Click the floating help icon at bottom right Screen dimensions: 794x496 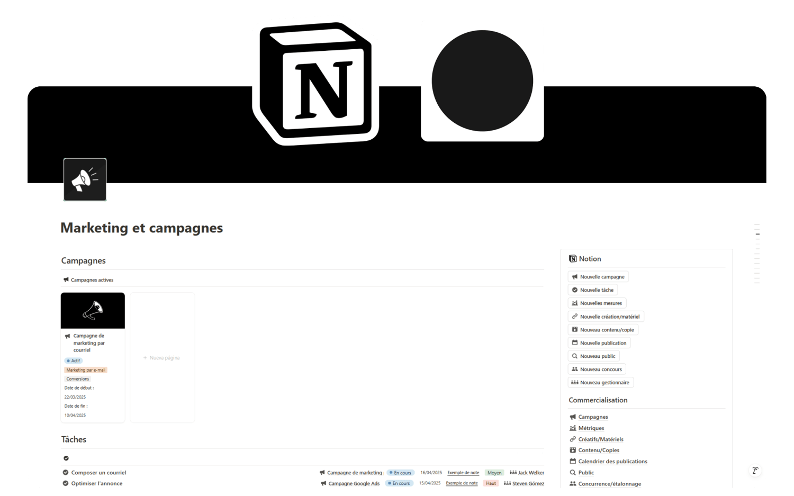[755, 471]
